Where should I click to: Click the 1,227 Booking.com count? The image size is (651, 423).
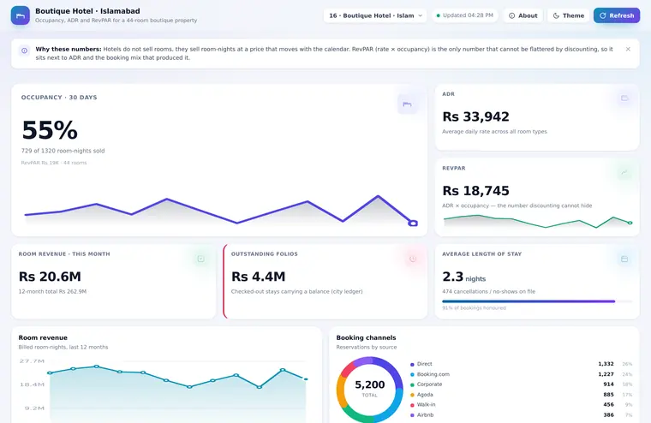(606, 374)
